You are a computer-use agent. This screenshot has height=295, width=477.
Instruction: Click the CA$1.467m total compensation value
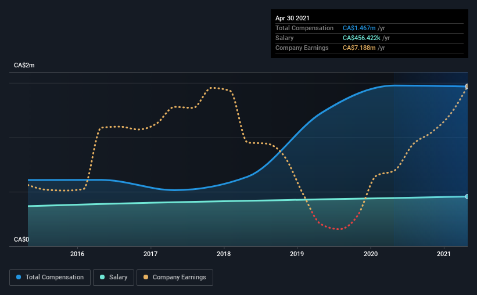click(x=359, y=28)
